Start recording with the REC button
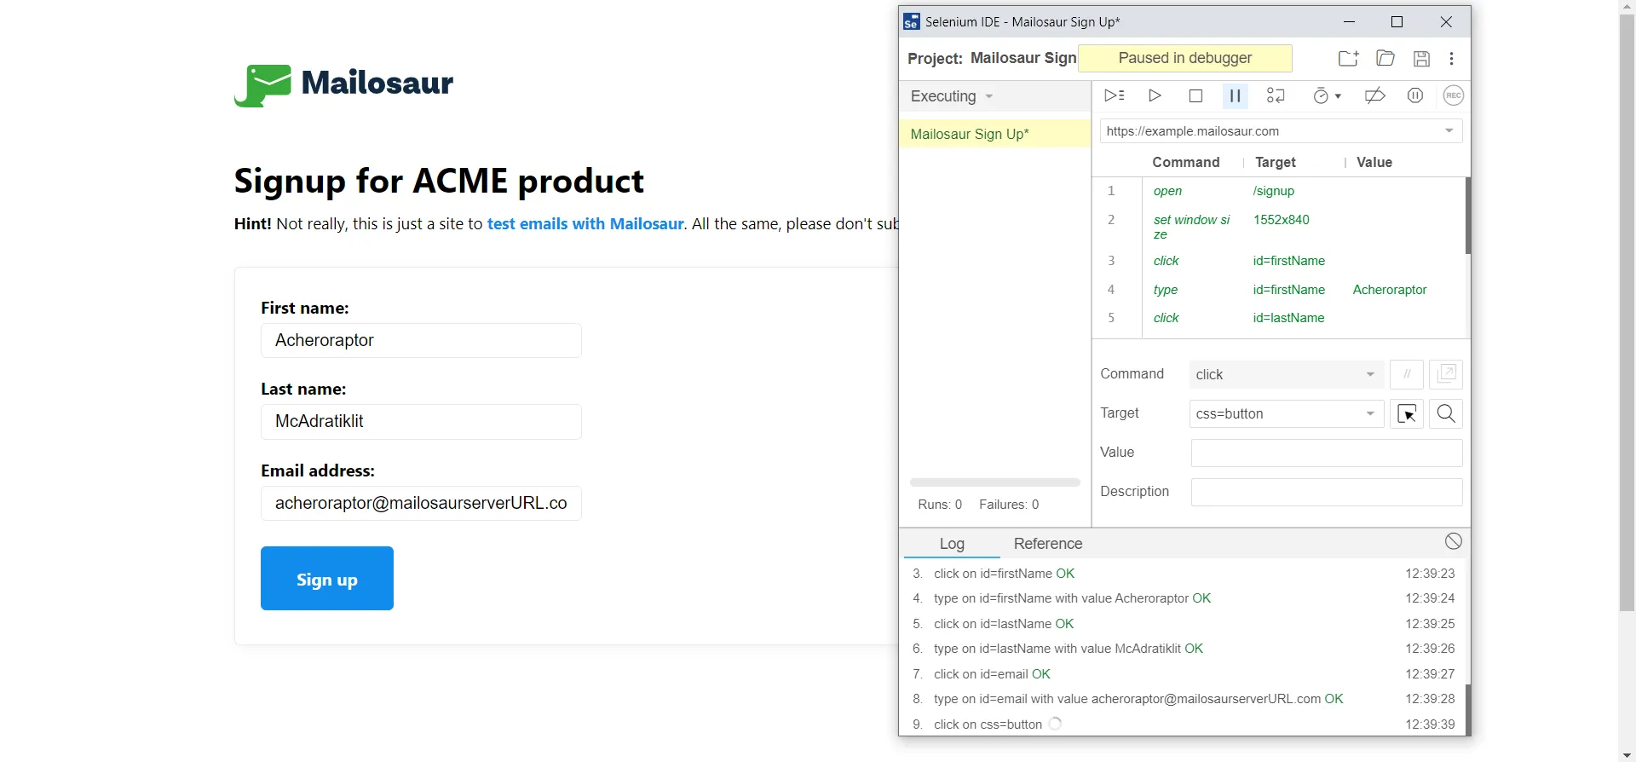This screenshot has height=762, width=1636. point(1454,95)
